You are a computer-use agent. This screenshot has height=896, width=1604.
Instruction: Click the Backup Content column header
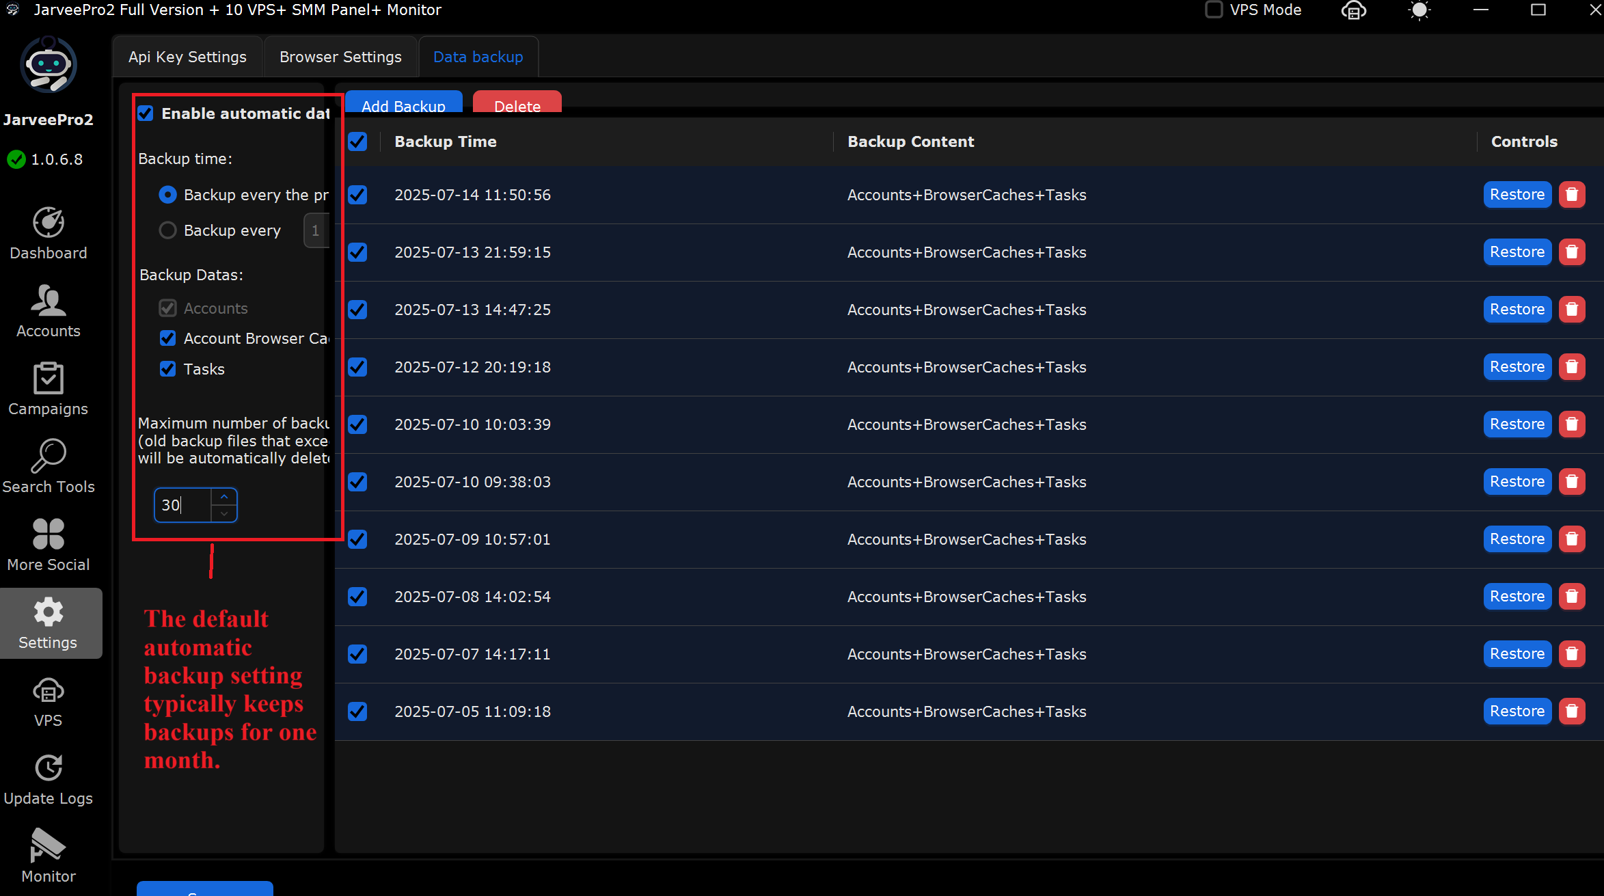coord(911,141)
